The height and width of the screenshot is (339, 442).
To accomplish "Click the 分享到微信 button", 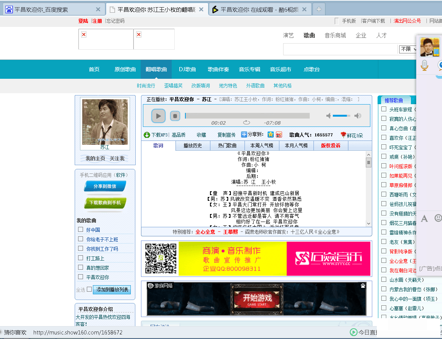I will coord(105,186).
